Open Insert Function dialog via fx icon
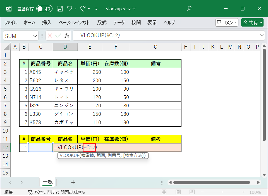 pyautogui.click(x=67, y=36)
